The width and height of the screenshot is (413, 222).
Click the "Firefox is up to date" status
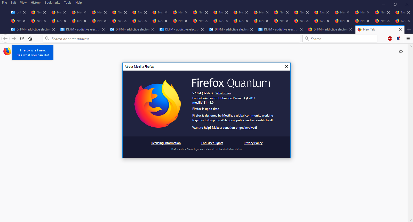coord(205,109)
